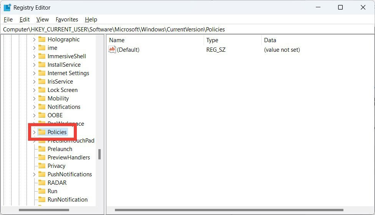Expand the Internet Settings key

[x=34, y=73]
